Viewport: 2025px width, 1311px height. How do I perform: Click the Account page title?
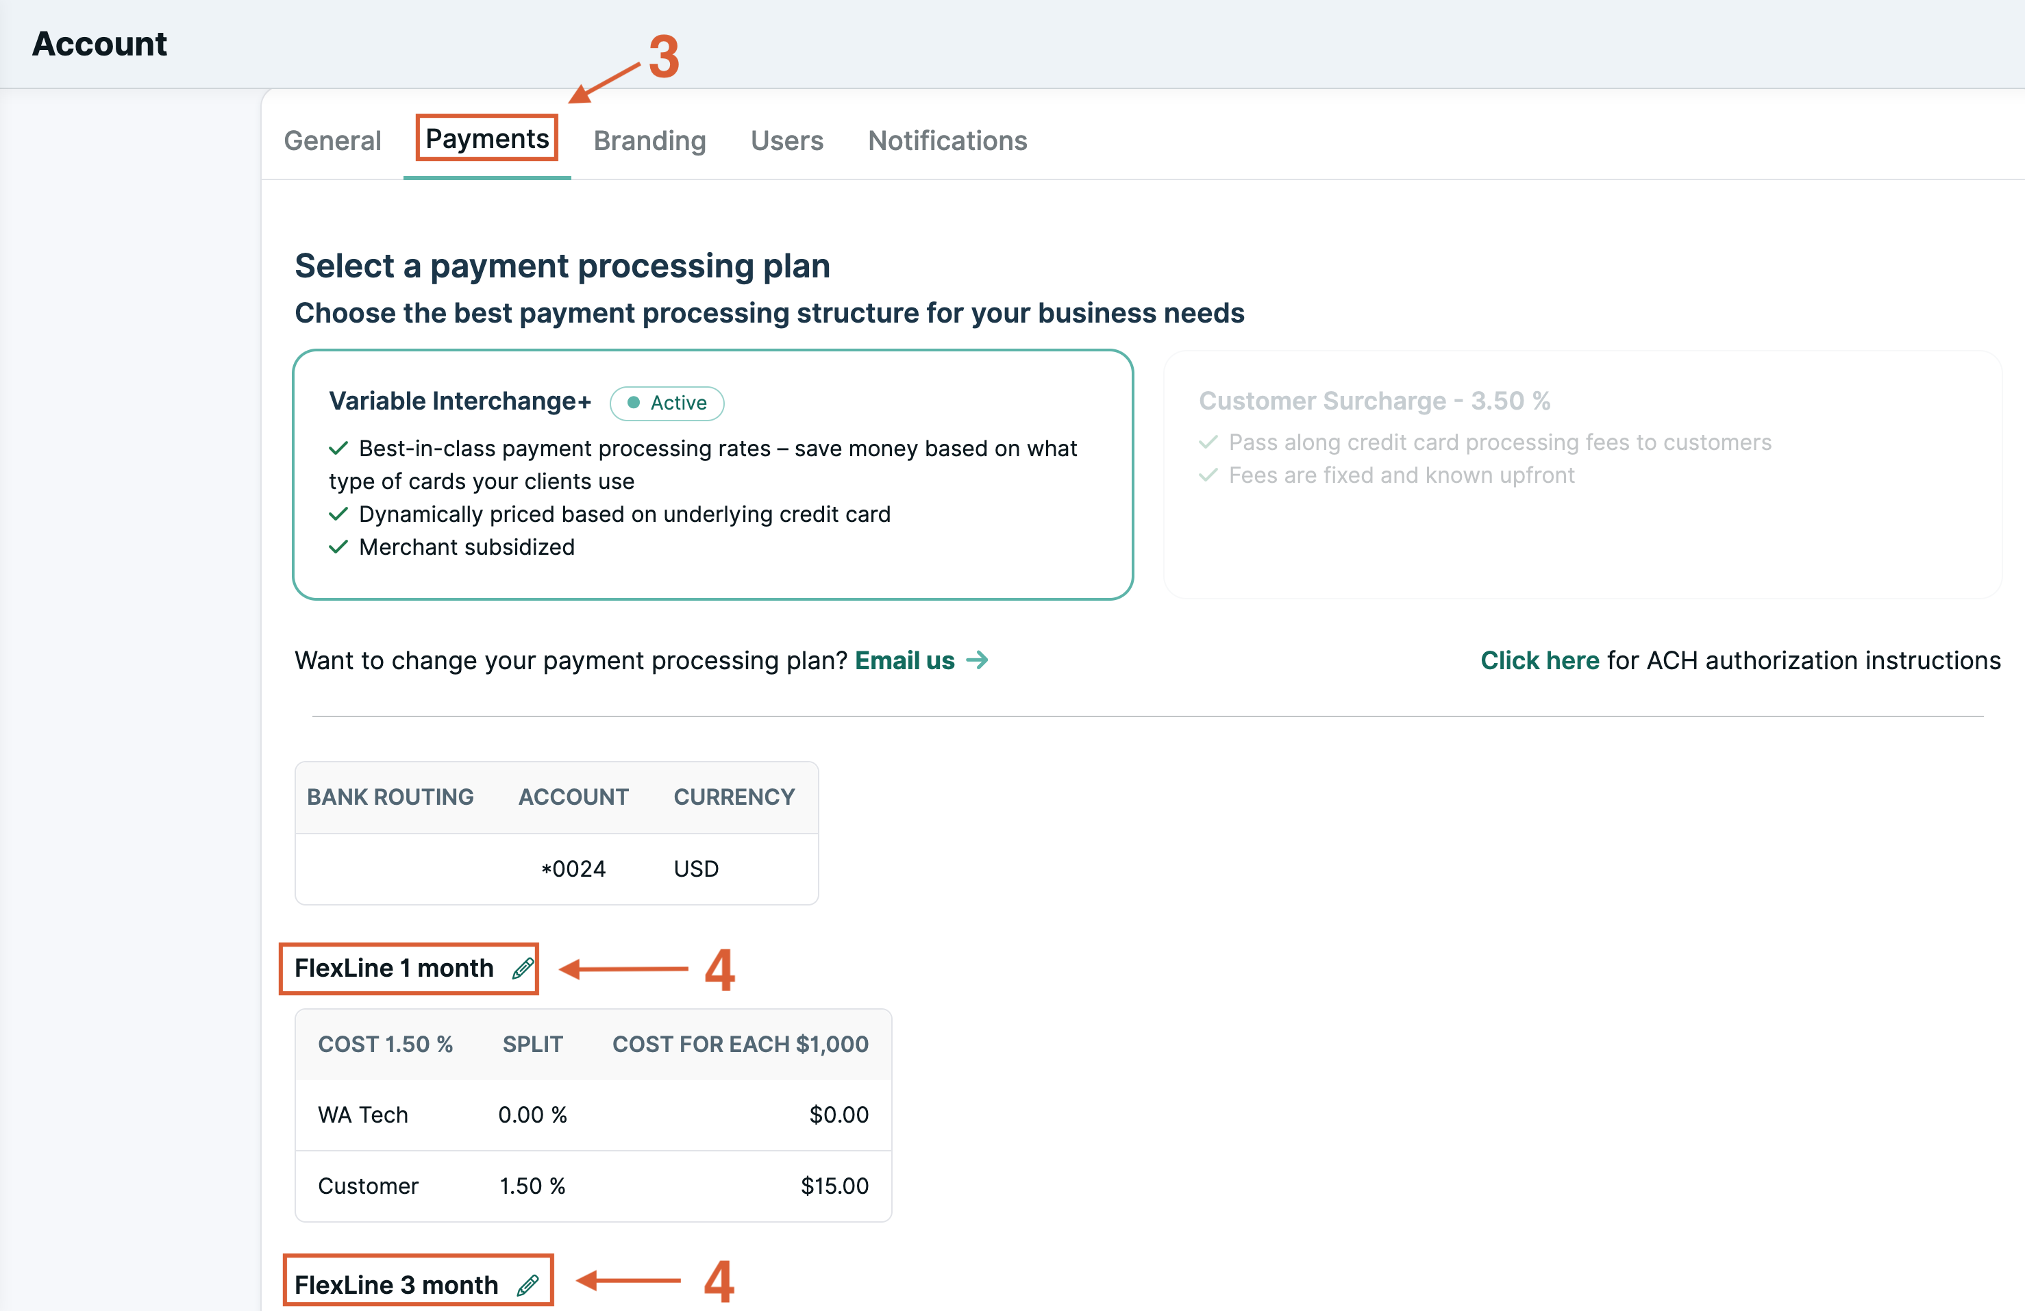coord(99,45)
